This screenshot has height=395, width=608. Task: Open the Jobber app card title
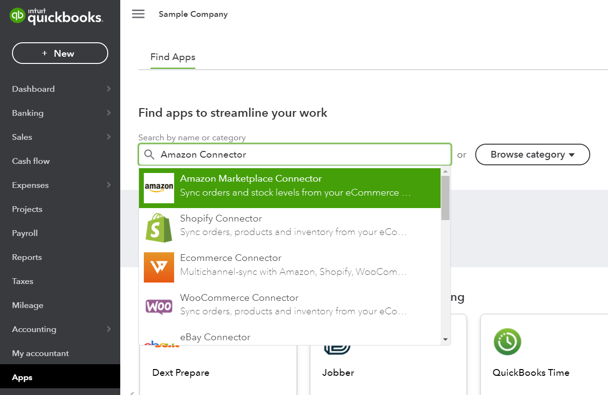tap(338, 372)
